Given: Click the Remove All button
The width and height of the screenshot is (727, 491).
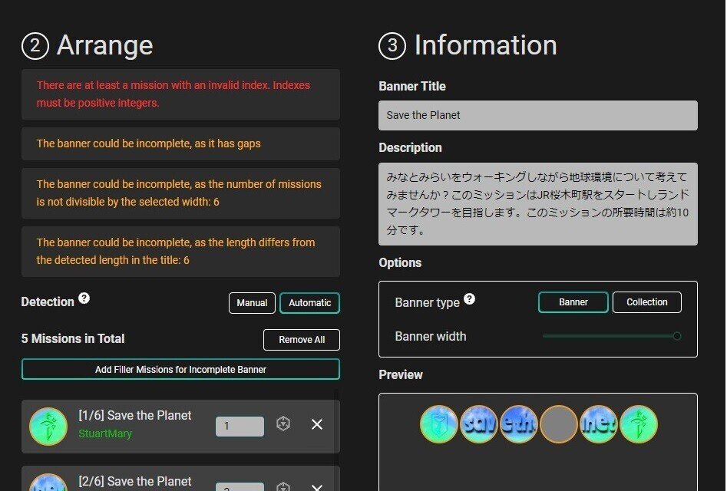Looking at the screenshot, I should pyautogui.click(x=301, y=339).
